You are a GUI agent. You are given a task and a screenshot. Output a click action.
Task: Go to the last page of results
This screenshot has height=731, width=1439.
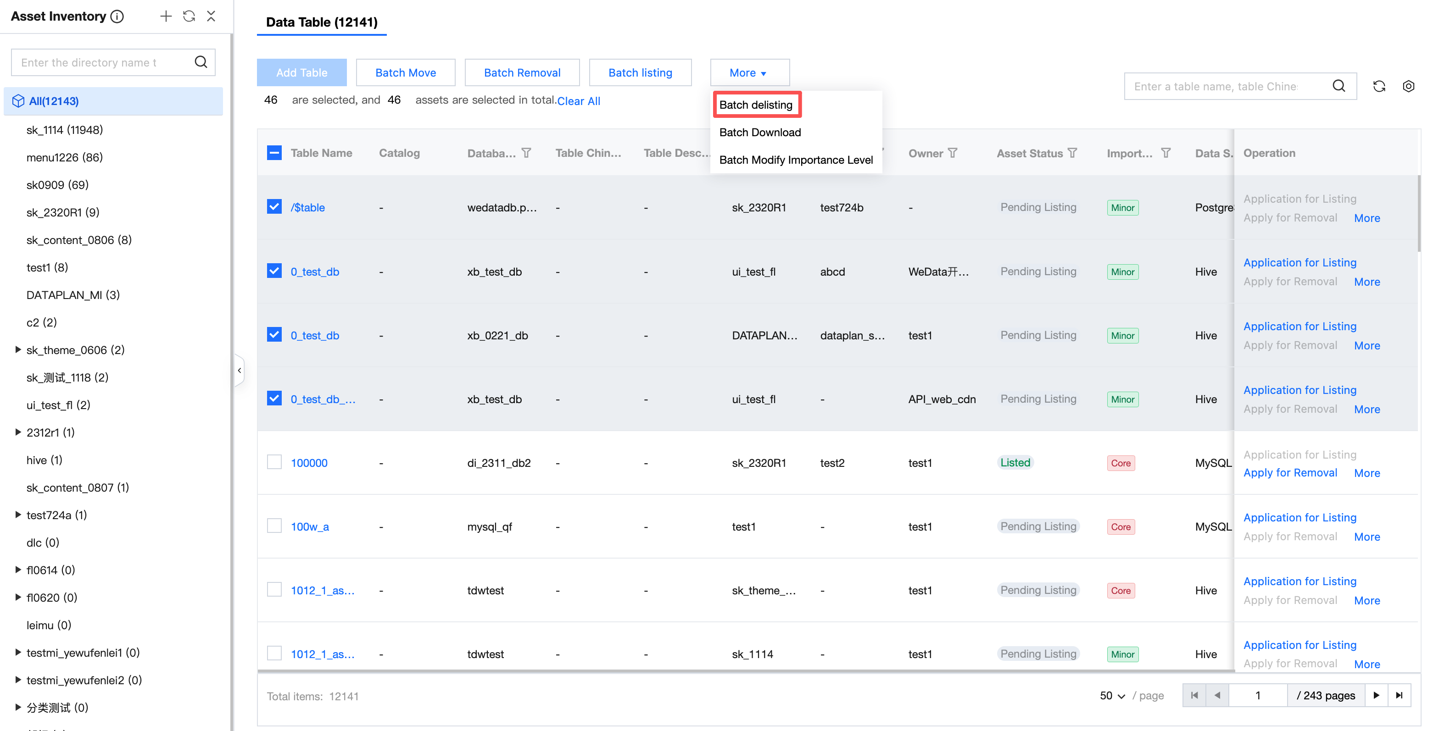click(1400, 695)
